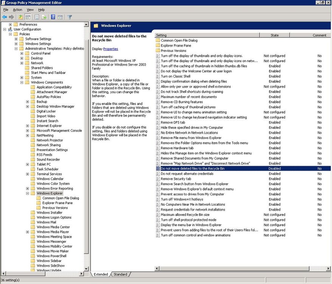Click the folder icon beside Control Panel
The height and width of the screenshot is (284, 332).
click(x=27, y=53)
